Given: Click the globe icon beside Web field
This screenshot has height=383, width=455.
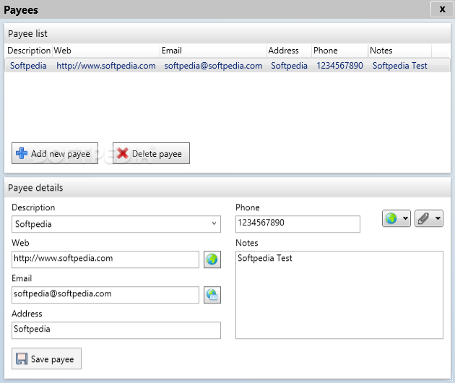Looking at the screenshot, I should click(212, 259).
